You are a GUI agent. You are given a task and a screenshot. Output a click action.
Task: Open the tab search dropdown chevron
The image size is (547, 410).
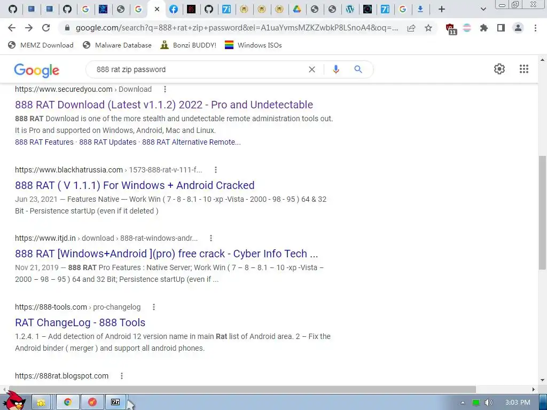pos(483,9)
